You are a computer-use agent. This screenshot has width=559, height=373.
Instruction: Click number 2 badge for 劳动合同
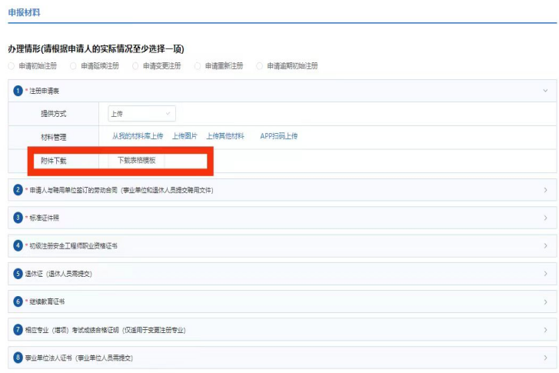pyautogui.click(x=18, y=190)
